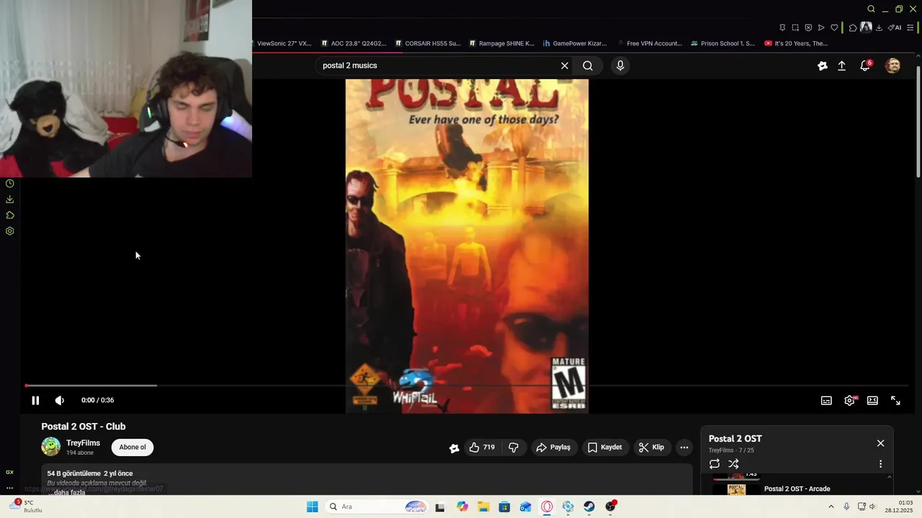Close the Postal 2 OST playlist panel

click(880, 443)
